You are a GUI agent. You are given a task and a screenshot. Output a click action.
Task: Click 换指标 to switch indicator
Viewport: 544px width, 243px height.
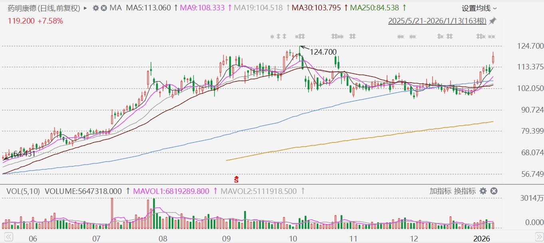pyautogui.click(x=465, y=191)
